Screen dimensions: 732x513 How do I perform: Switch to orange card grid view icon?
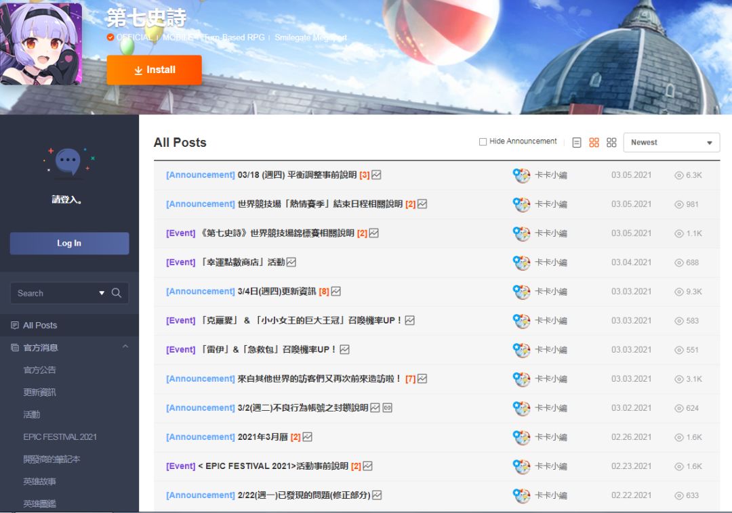click(594, 143)
